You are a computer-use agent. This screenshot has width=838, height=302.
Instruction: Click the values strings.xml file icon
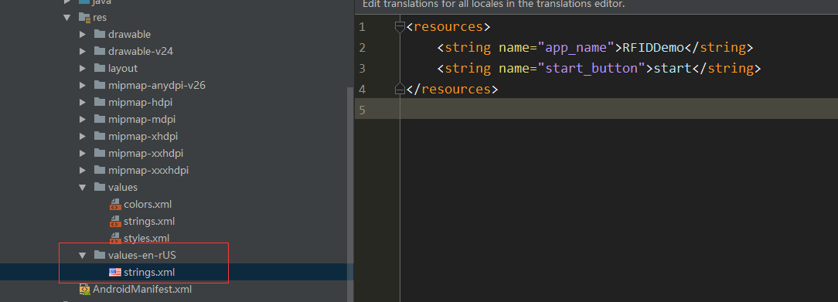tap(115, 222)
